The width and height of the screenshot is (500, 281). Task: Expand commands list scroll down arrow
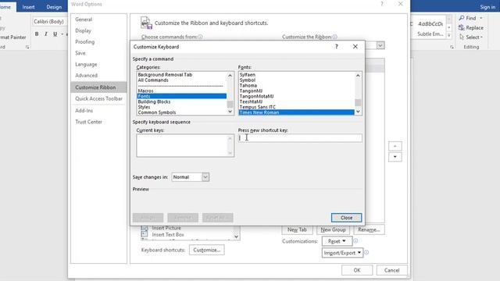tap(236, 237)
